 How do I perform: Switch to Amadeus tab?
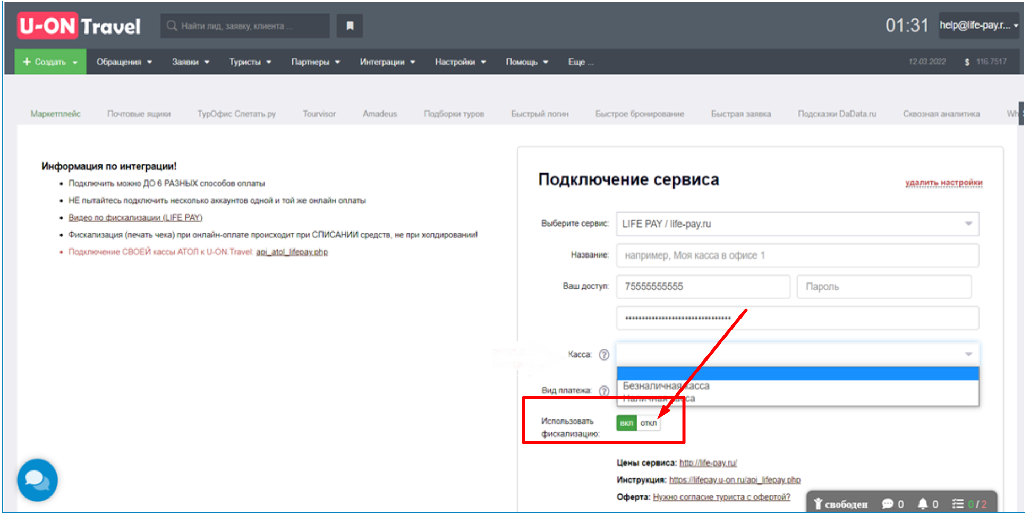380,114
